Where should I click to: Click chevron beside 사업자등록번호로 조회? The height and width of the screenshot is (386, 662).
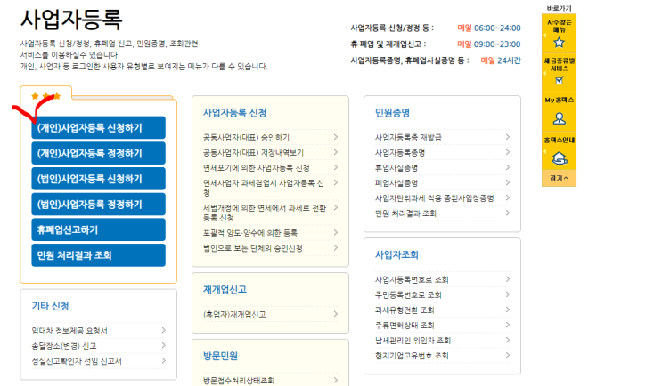click(x=508, y=279)
